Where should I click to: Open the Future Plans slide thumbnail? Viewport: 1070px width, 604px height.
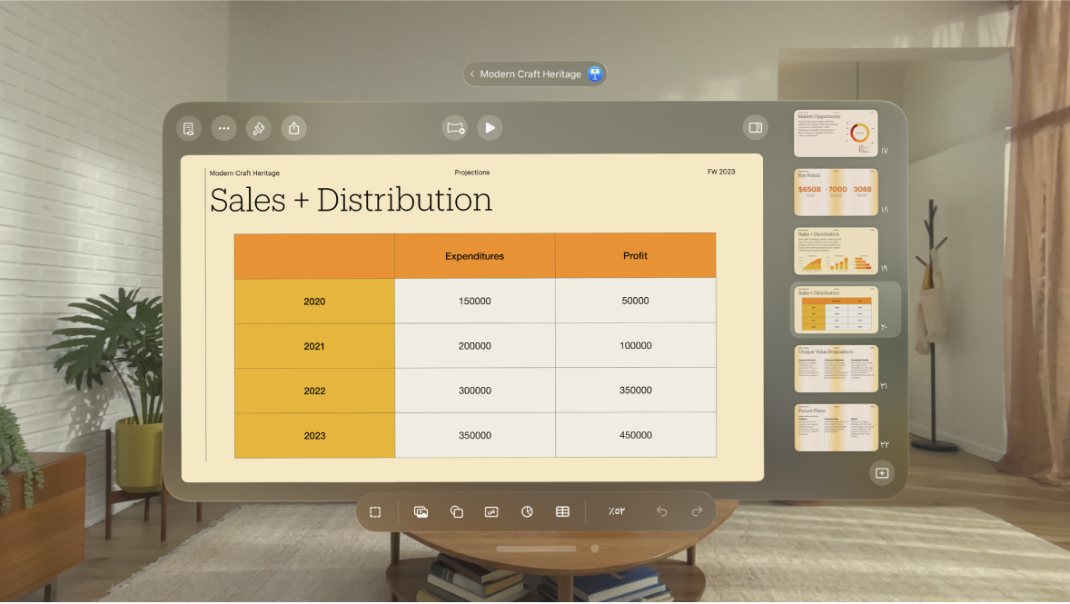tap(836, 427)
